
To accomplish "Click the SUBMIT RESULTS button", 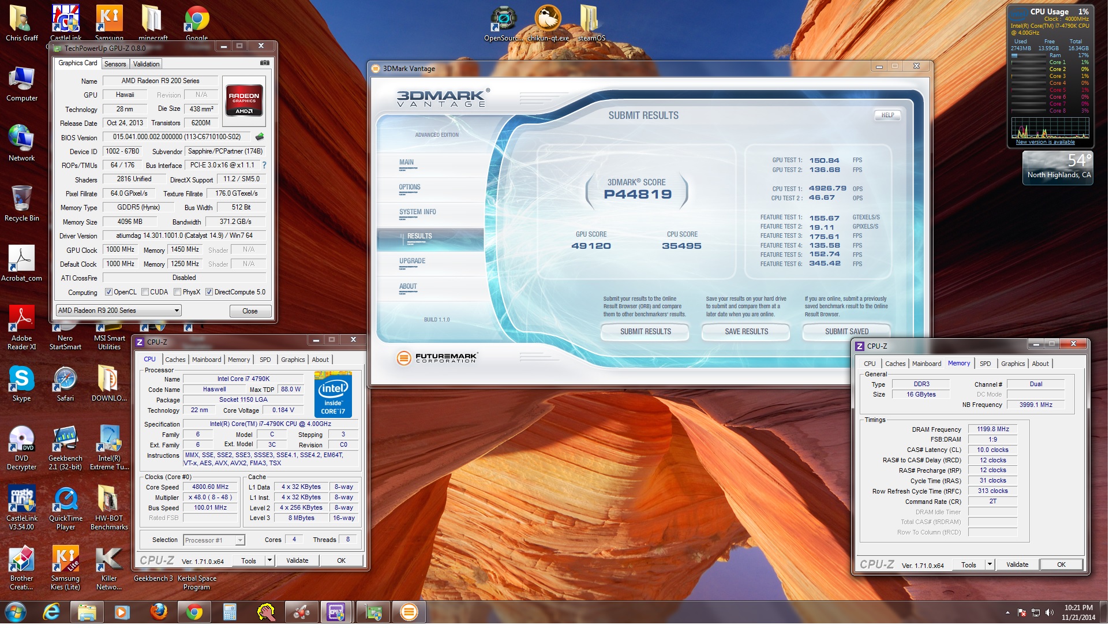I will [645, 332].
